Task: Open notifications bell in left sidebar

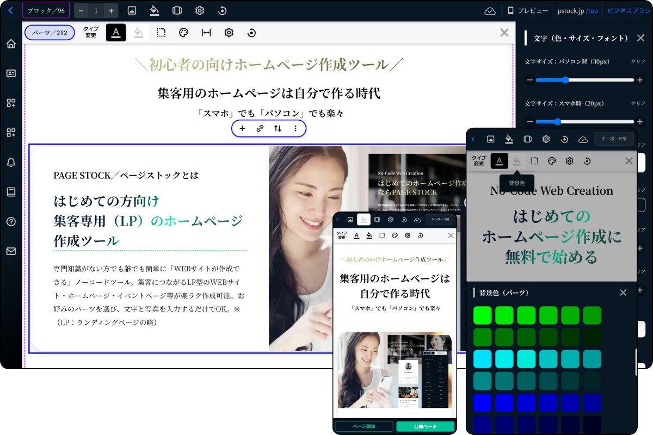Action: (x=11, y=162)
